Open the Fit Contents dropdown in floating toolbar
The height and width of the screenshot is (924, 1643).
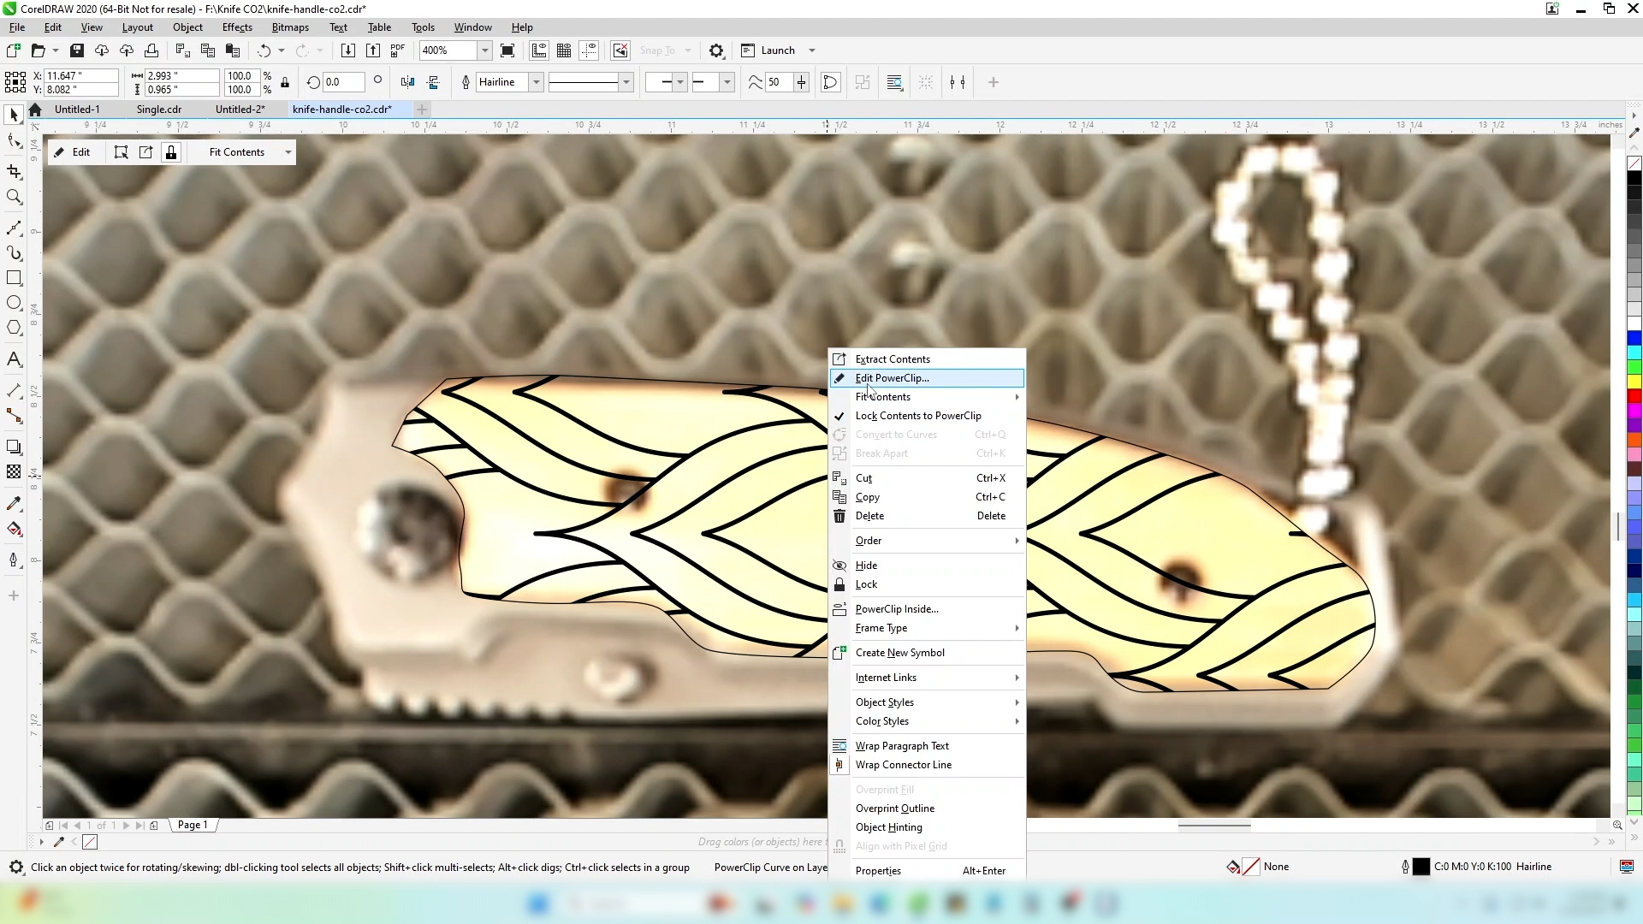[x=288, y=152]
